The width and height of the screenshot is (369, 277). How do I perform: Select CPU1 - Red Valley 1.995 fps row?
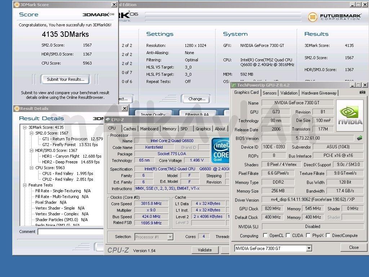point(67,173)
